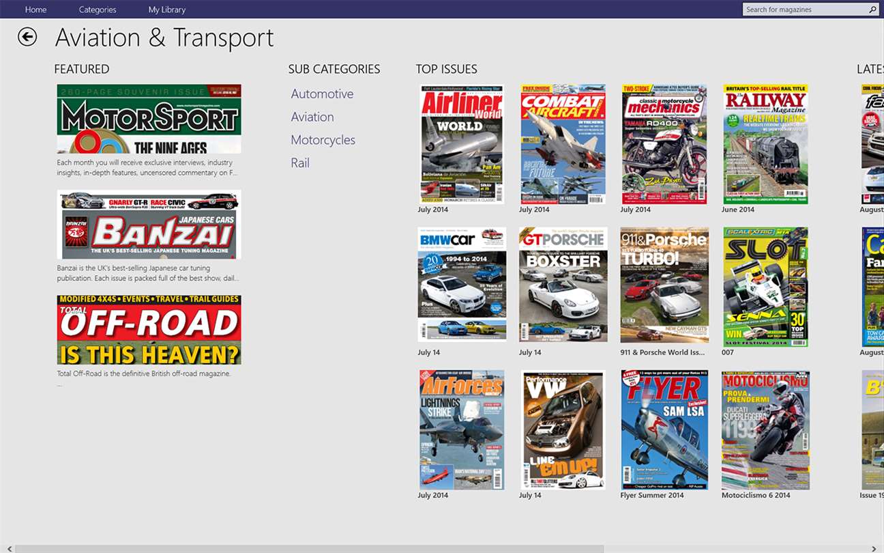Open My Library
The image size is (884, 553).
(167, 10)
